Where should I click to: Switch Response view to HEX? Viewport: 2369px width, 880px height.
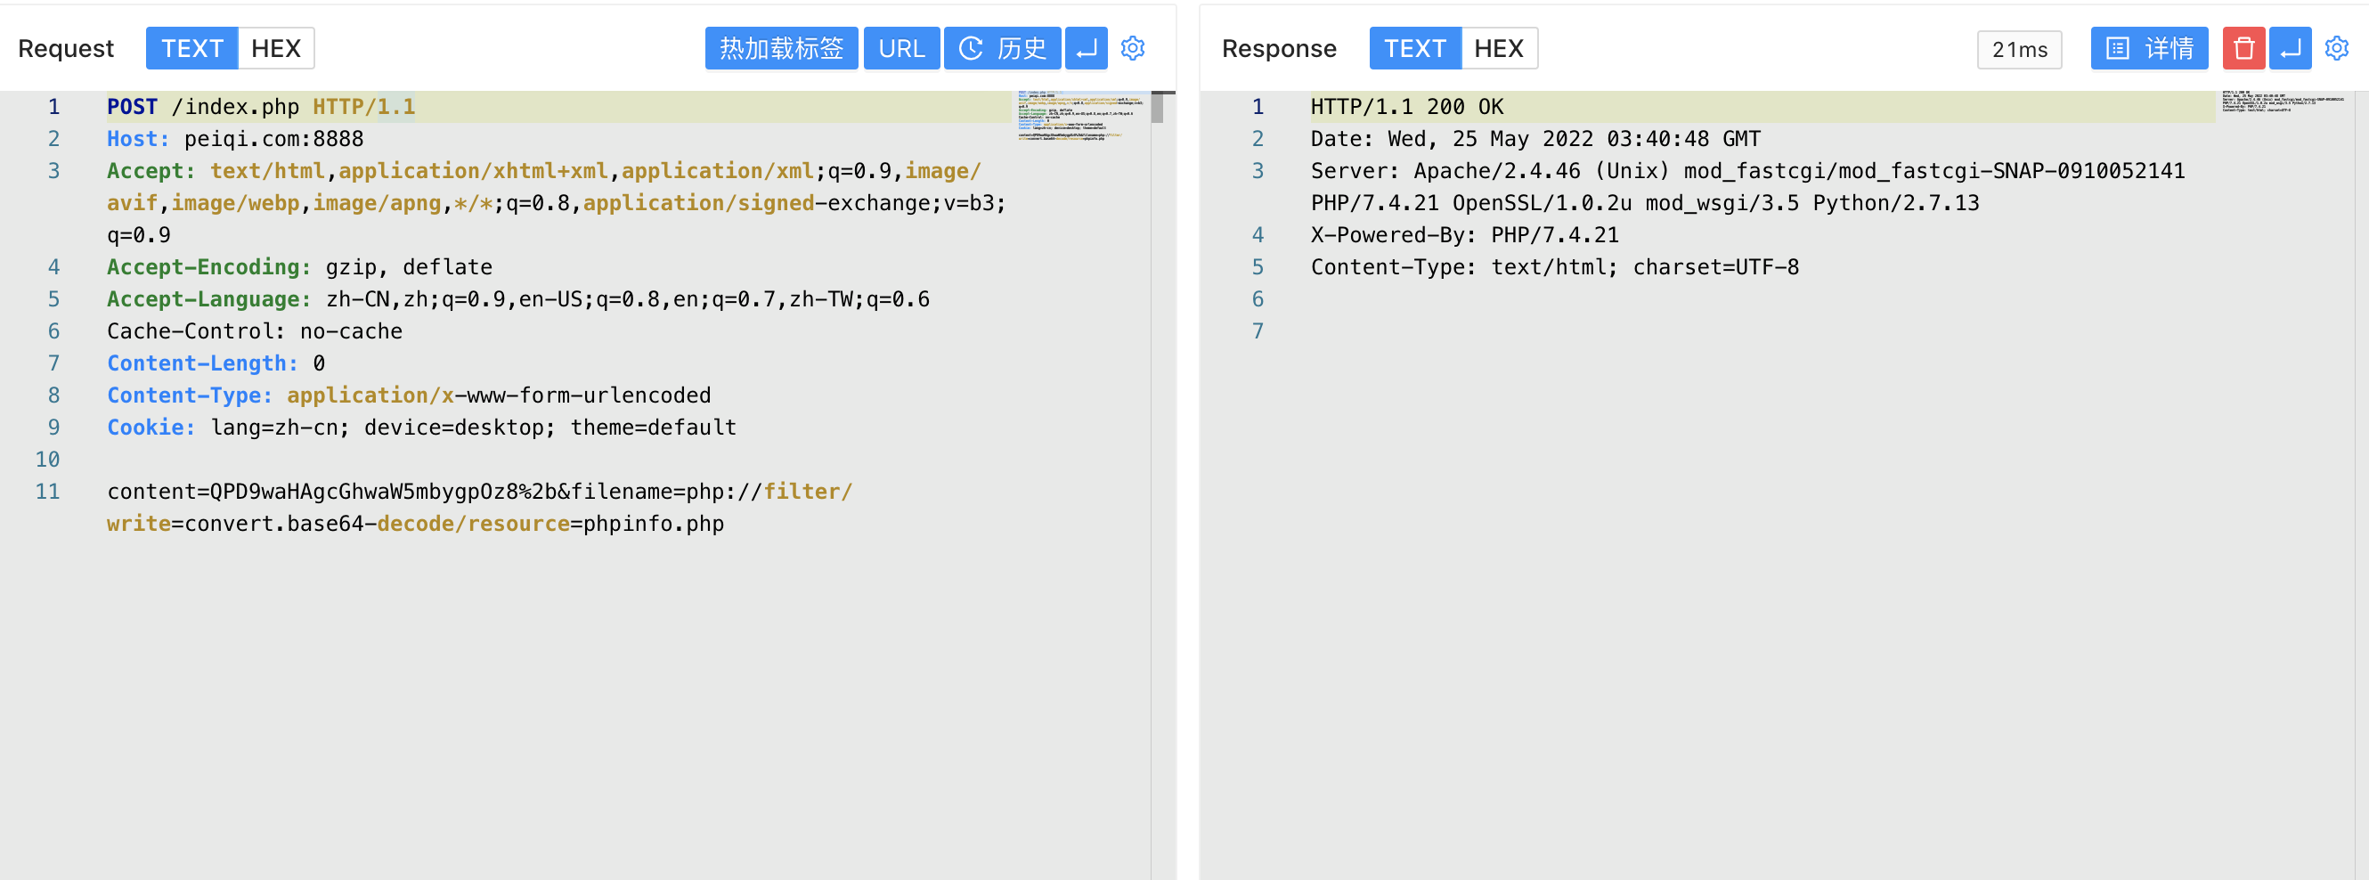coord(1498,48)
